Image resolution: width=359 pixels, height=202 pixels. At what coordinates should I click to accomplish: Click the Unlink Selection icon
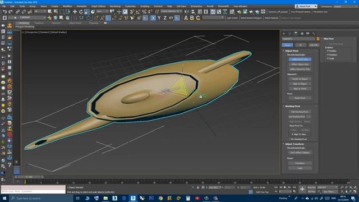click(x=24, y=12)
